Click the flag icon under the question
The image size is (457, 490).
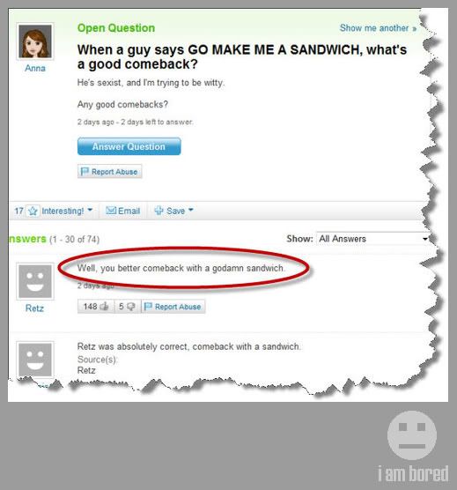[x=85, y=171]
